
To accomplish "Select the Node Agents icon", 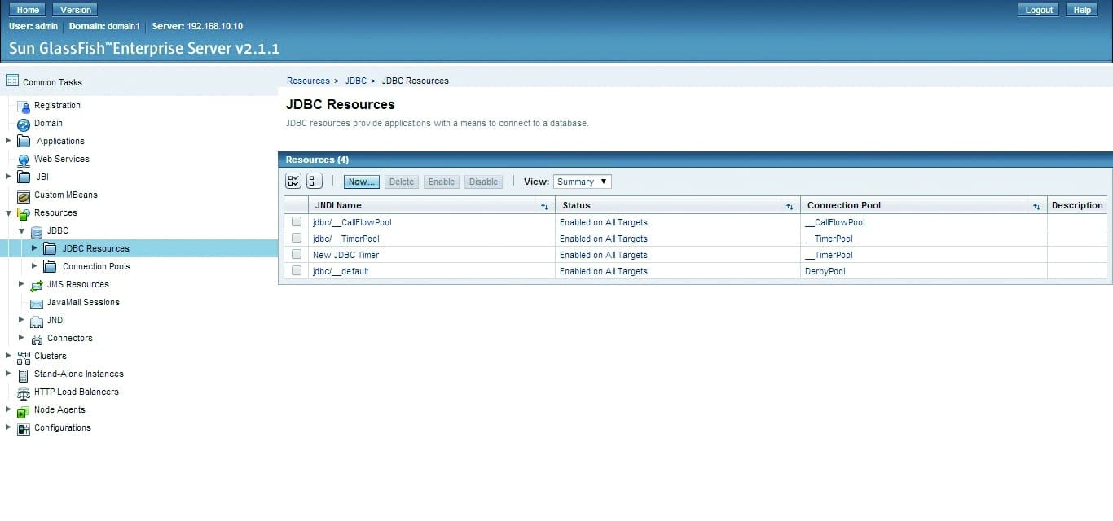I will click(22, 409).
